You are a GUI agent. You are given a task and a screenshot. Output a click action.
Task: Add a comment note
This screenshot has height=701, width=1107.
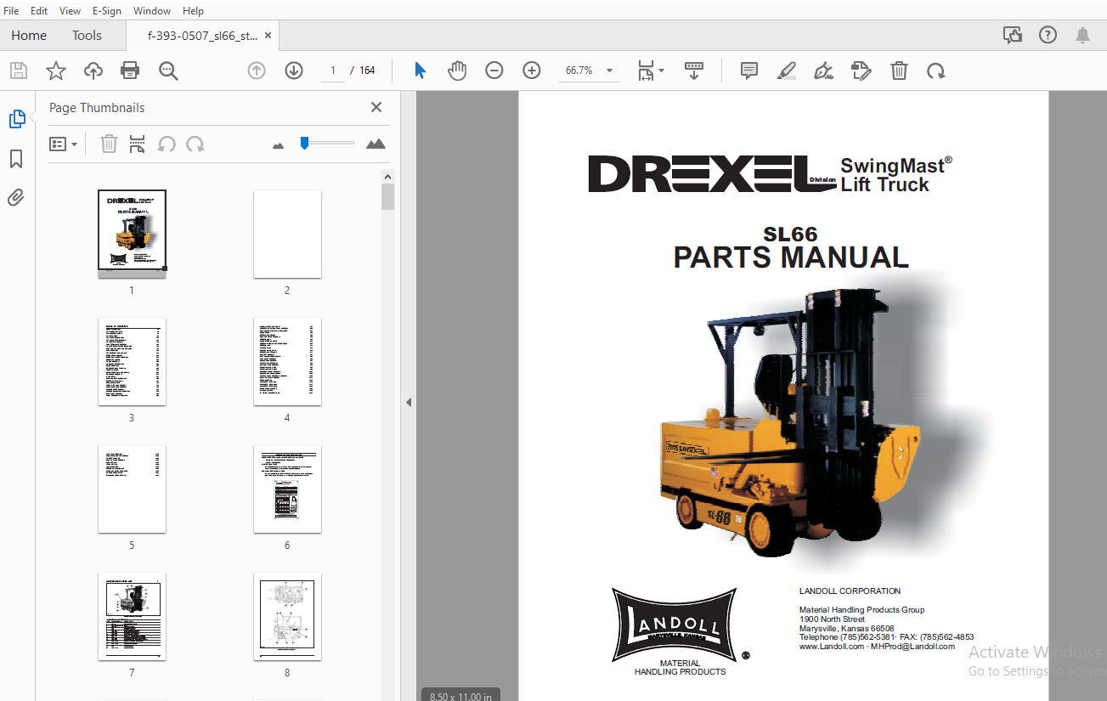pos(749,71)
